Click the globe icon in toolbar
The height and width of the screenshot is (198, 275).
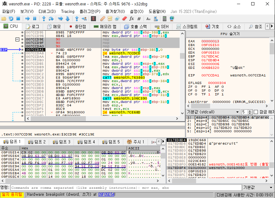coord(172,19)
